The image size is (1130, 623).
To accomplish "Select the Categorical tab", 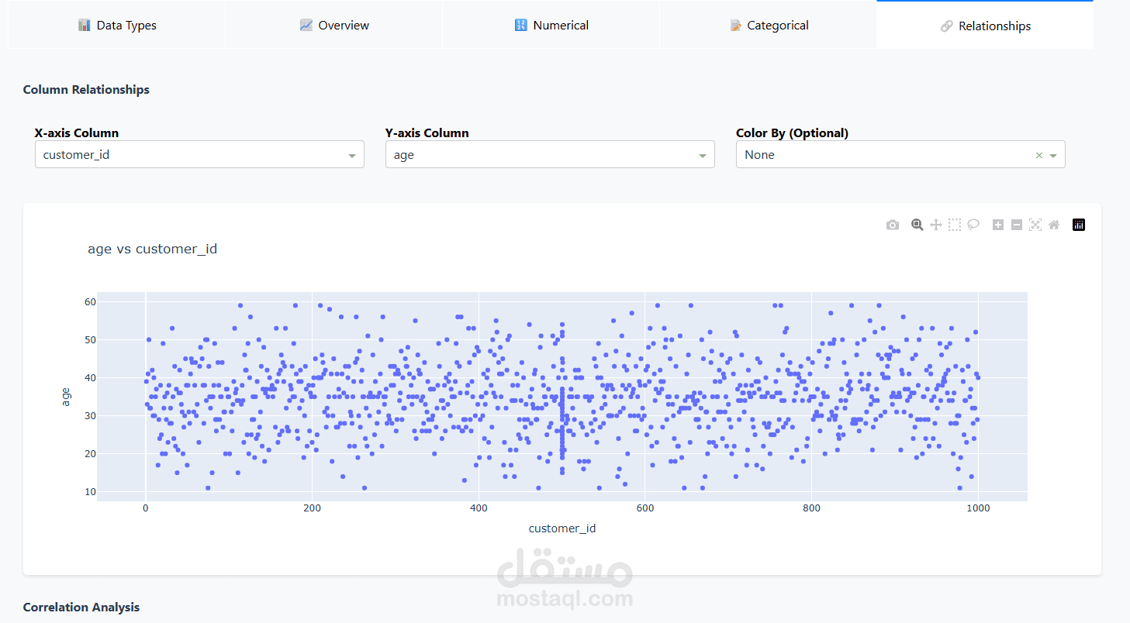I will [769, 26].
